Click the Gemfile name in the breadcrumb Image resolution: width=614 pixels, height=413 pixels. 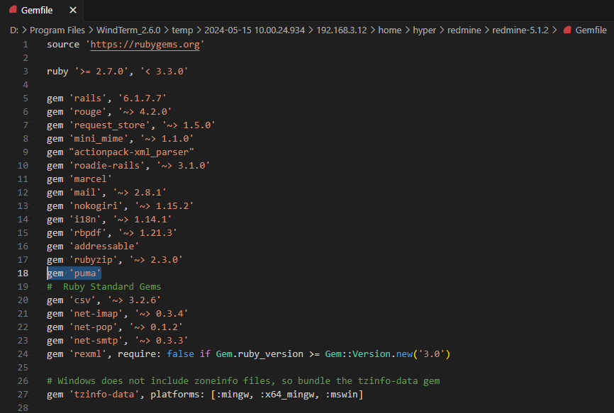[591, 30]
